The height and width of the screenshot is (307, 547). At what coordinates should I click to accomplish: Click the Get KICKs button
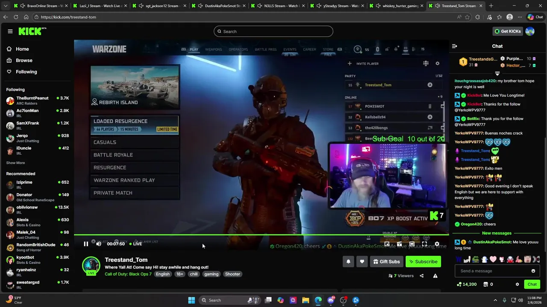point(507,31)
